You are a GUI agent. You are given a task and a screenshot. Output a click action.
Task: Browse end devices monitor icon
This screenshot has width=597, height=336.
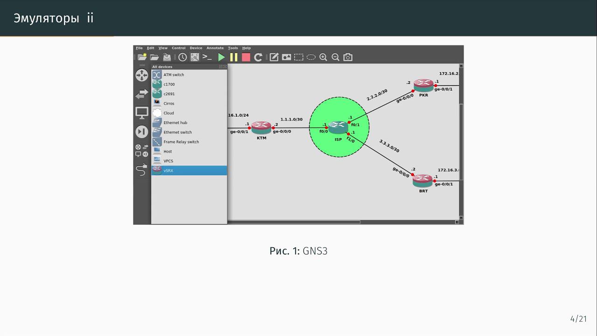(142, 113)
